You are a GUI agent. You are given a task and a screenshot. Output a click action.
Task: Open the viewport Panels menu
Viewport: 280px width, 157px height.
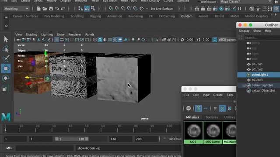(x=90, y=34)
